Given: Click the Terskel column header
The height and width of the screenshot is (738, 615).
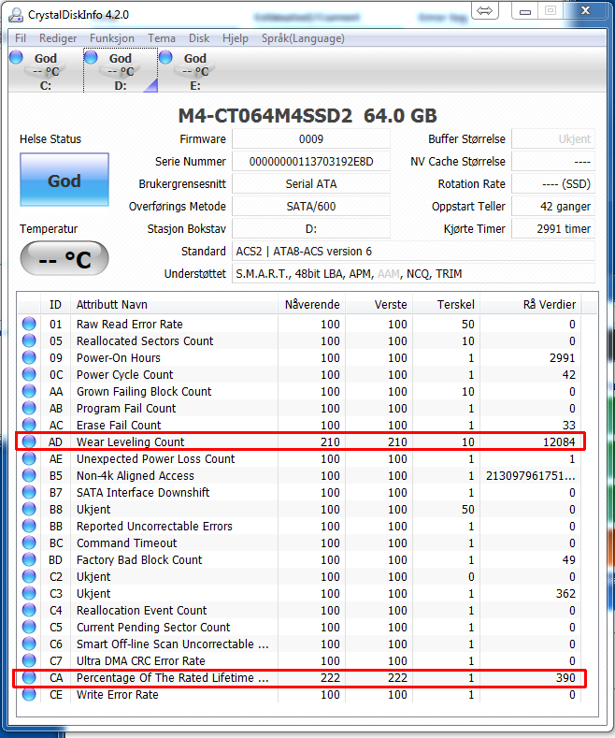Looking at the screenshot, I should tap(446, 305).
